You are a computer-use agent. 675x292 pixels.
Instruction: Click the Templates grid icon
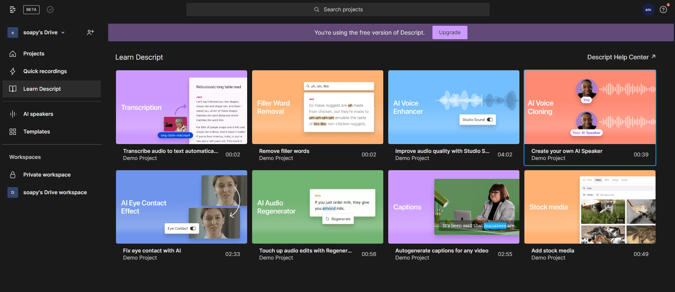pos(13,132)
